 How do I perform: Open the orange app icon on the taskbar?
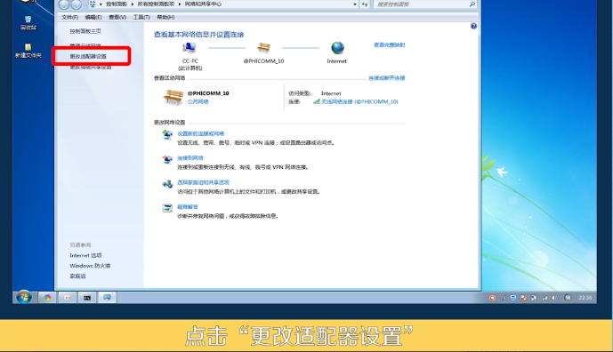click(68, 298)
